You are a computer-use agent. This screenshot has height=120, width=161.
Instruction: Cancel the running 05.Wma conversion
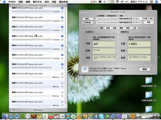click(62, 68)
